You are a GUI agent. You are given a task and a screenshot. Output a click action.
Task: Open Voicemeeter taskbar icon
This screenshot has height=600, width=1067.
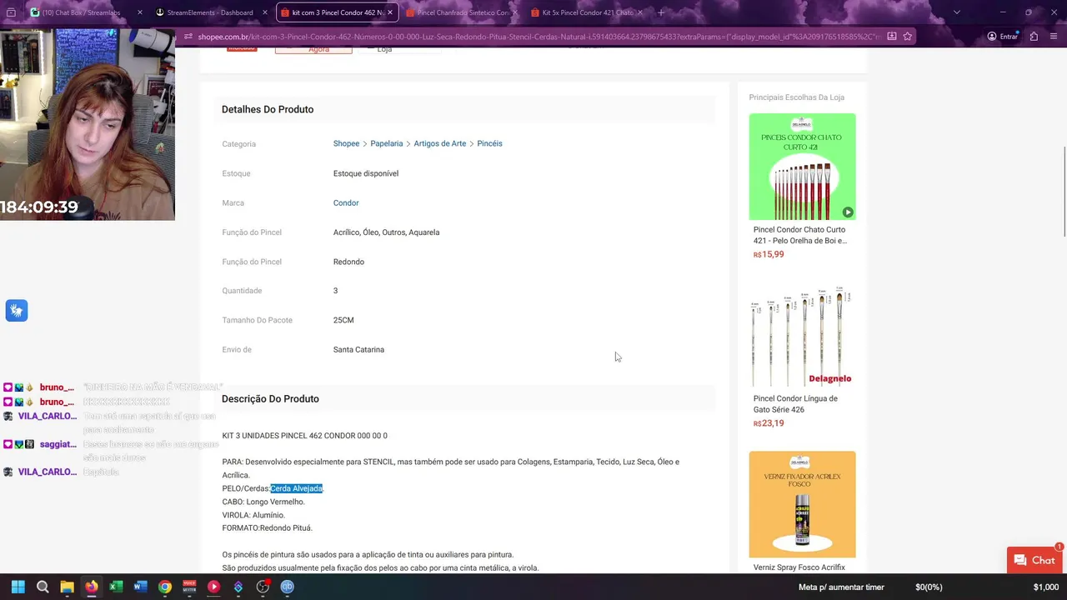click(189, 587)
